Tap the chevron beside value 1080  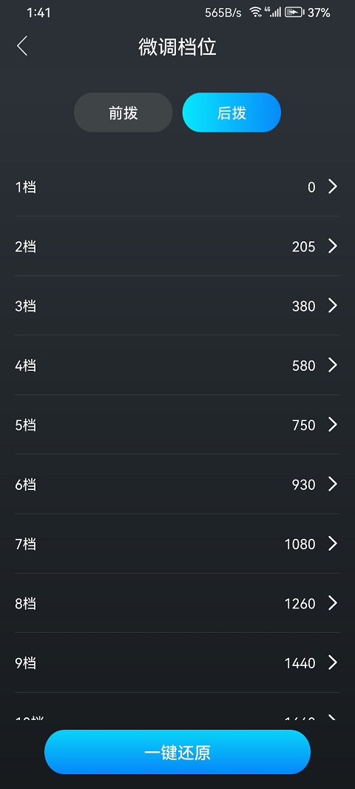tap(332, 543)
